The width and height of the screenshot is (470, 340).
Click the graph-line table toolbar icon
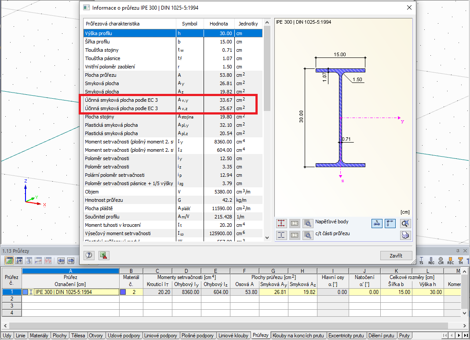click(38, 261)
